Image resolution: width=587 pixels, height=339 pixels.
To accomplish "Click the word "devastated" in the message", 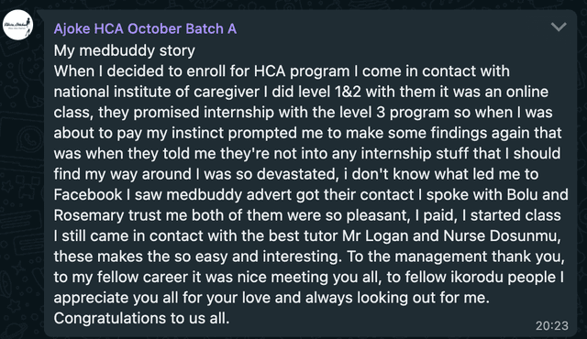I will pyautogui.click(x=295, y=174).
